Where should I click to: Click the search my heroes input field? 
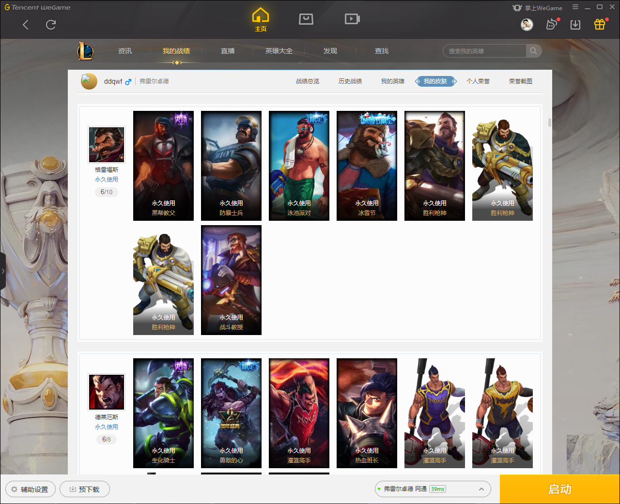pos(484,51)
